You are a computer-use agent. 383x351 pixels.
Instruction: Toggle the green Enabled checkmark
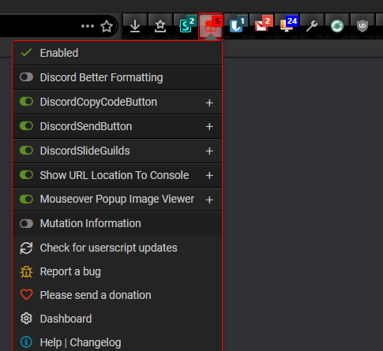click(x=26, y=53)
